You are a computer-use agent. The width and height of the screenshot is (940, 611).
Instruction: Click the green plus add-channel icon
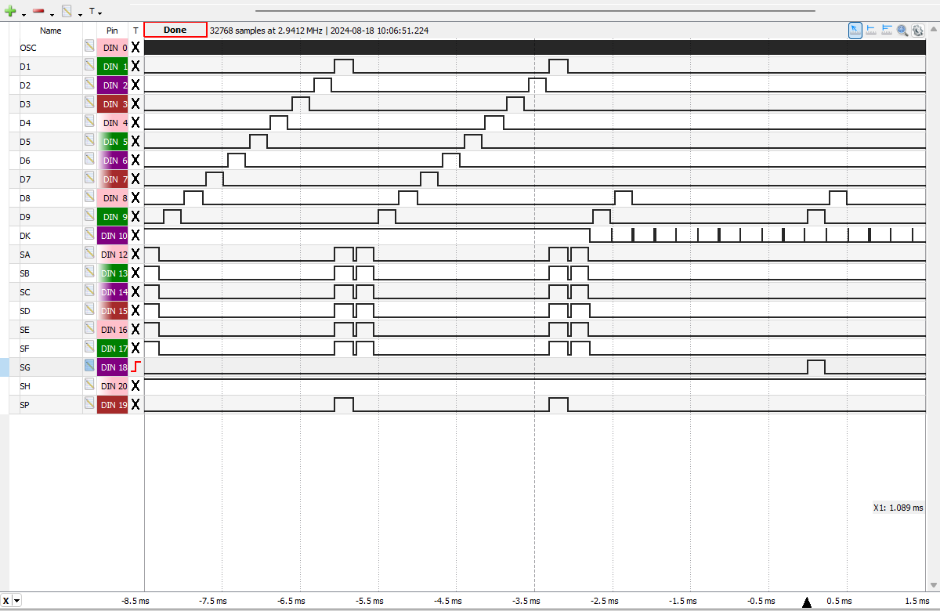point(10,12)
